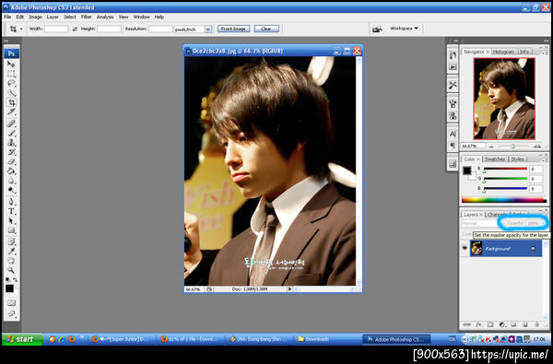Click the Clear button

coord(266,29)
